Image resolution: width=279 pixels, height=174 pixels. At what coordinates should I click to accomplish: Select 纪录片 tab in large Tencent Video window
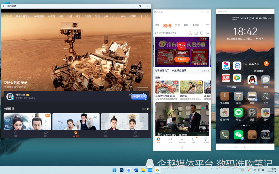[x=133, y=16]
